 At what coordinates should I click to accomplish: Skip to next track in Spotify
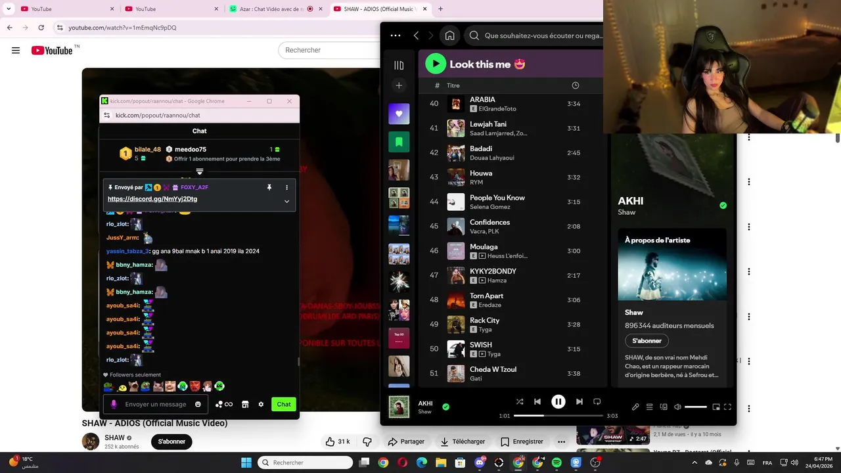pyautogui.click(x=579, y=401)
